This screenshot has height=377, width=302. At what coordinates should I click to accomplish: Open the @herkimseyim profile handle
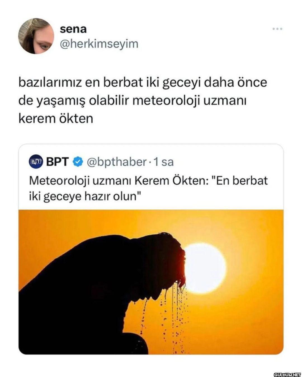pyautogui.click(x=99, y=44)
